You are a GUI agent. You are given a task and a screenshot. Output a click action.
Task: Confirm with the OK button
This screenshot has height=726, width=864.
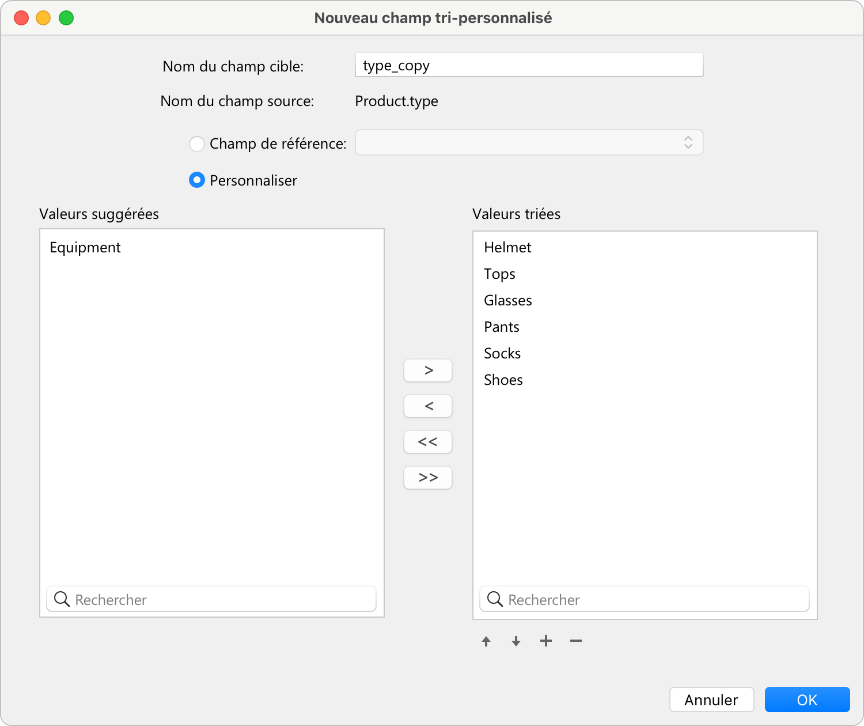coord(807,699)
